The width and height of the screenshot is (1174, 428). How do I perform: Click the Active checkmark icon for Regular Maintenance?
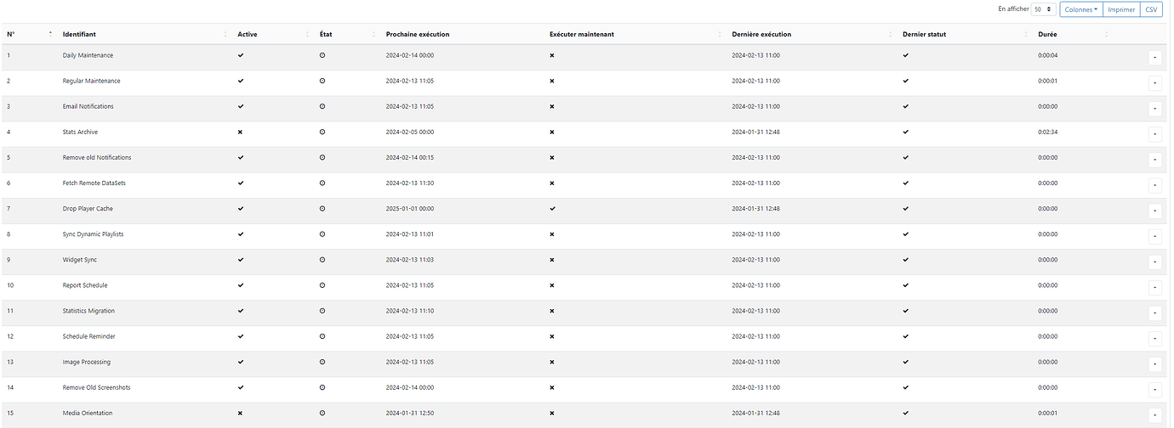[x=241, y=81]
